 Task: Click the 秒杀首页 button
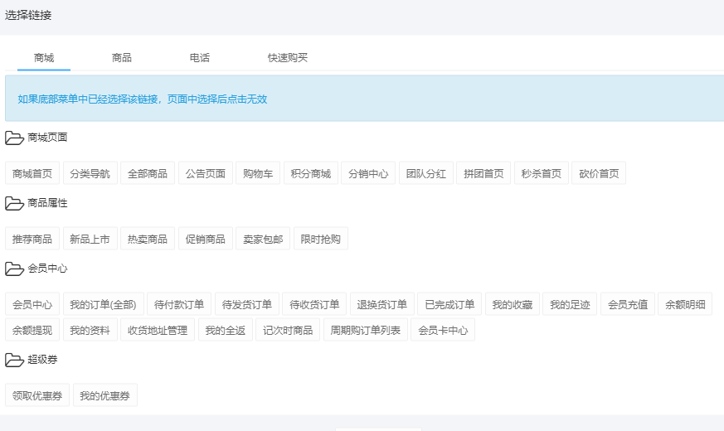(542, 173)
